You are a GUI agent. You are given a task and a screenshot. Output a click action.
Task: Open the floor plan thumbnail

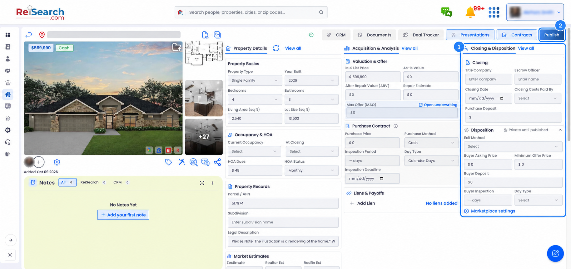pos(204,53)
